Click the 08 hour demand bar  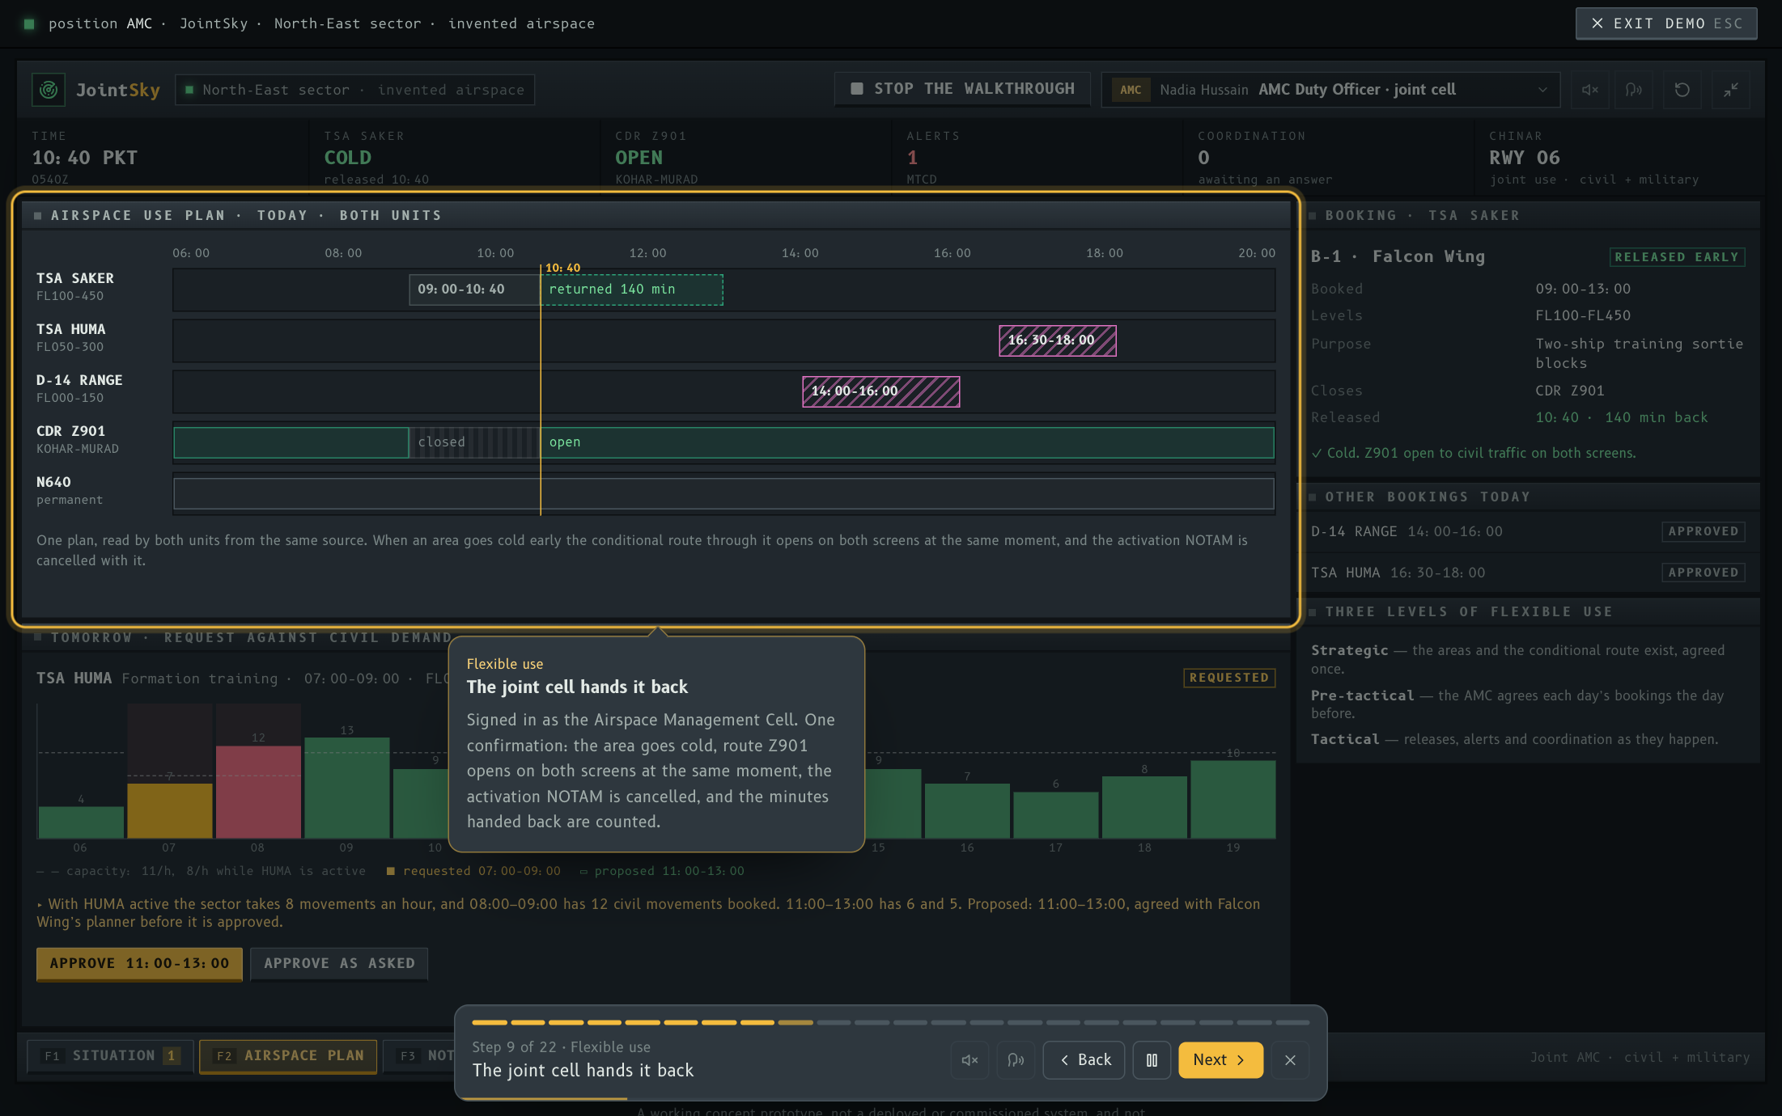(258, 792)
